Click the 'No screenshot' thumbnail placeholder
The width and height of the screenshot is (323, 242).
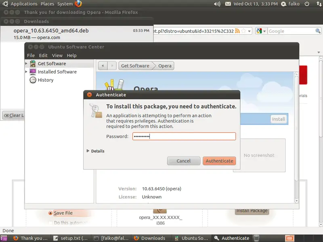click(x=259, y=155)
